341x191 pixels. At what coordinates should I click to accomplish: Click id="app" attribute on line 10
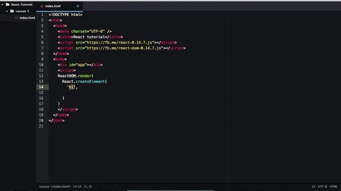[x=78, y=65]
